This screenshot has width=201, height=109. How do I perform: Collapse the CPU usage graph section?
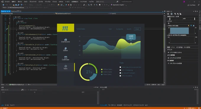tap(167, 35)
